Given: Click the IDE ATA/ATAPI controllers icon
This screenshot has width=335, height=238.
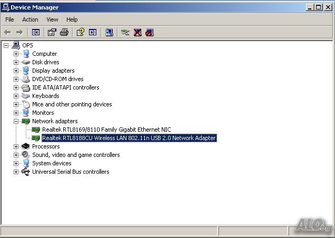Looking at the screenshot, I should click(26, 87).
